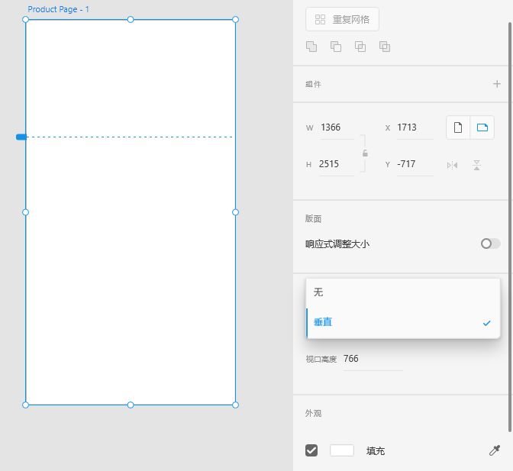Image resolution: width=513 pixels, height=471 pixels.
Task: Click the 组件 (Component) section label
Action: [x=313, y=85]
